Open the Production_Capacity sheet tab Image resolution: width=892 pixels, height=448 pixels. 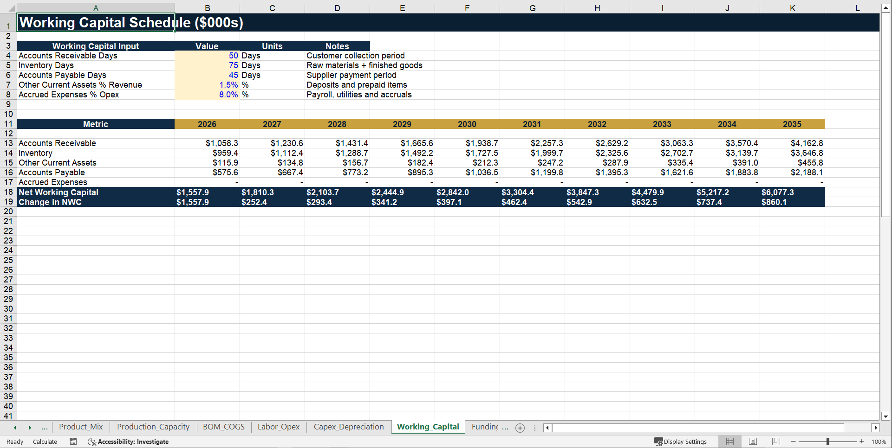coord(153,427)
